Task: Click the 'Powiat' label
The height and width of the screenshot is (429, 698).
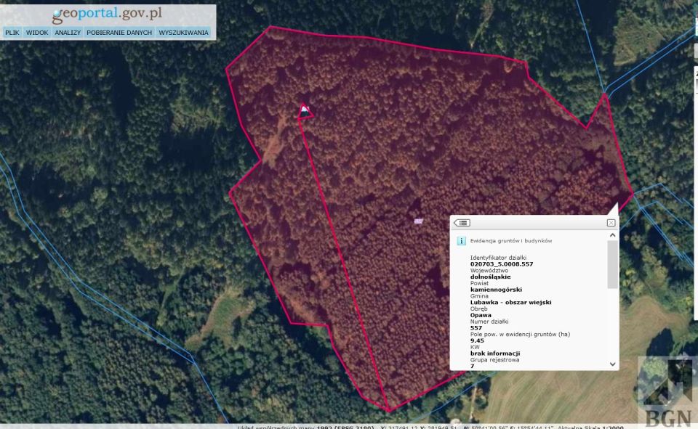Action: pyautogui.click(x=479, y=283)
